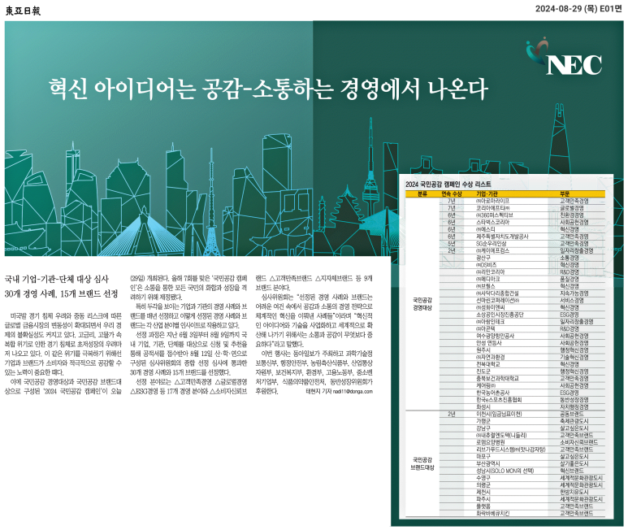The height and width of the screenshot is (530, 628).
Task: Select the '㈜사닥다리종합건설' table entry
Action: 497,293
